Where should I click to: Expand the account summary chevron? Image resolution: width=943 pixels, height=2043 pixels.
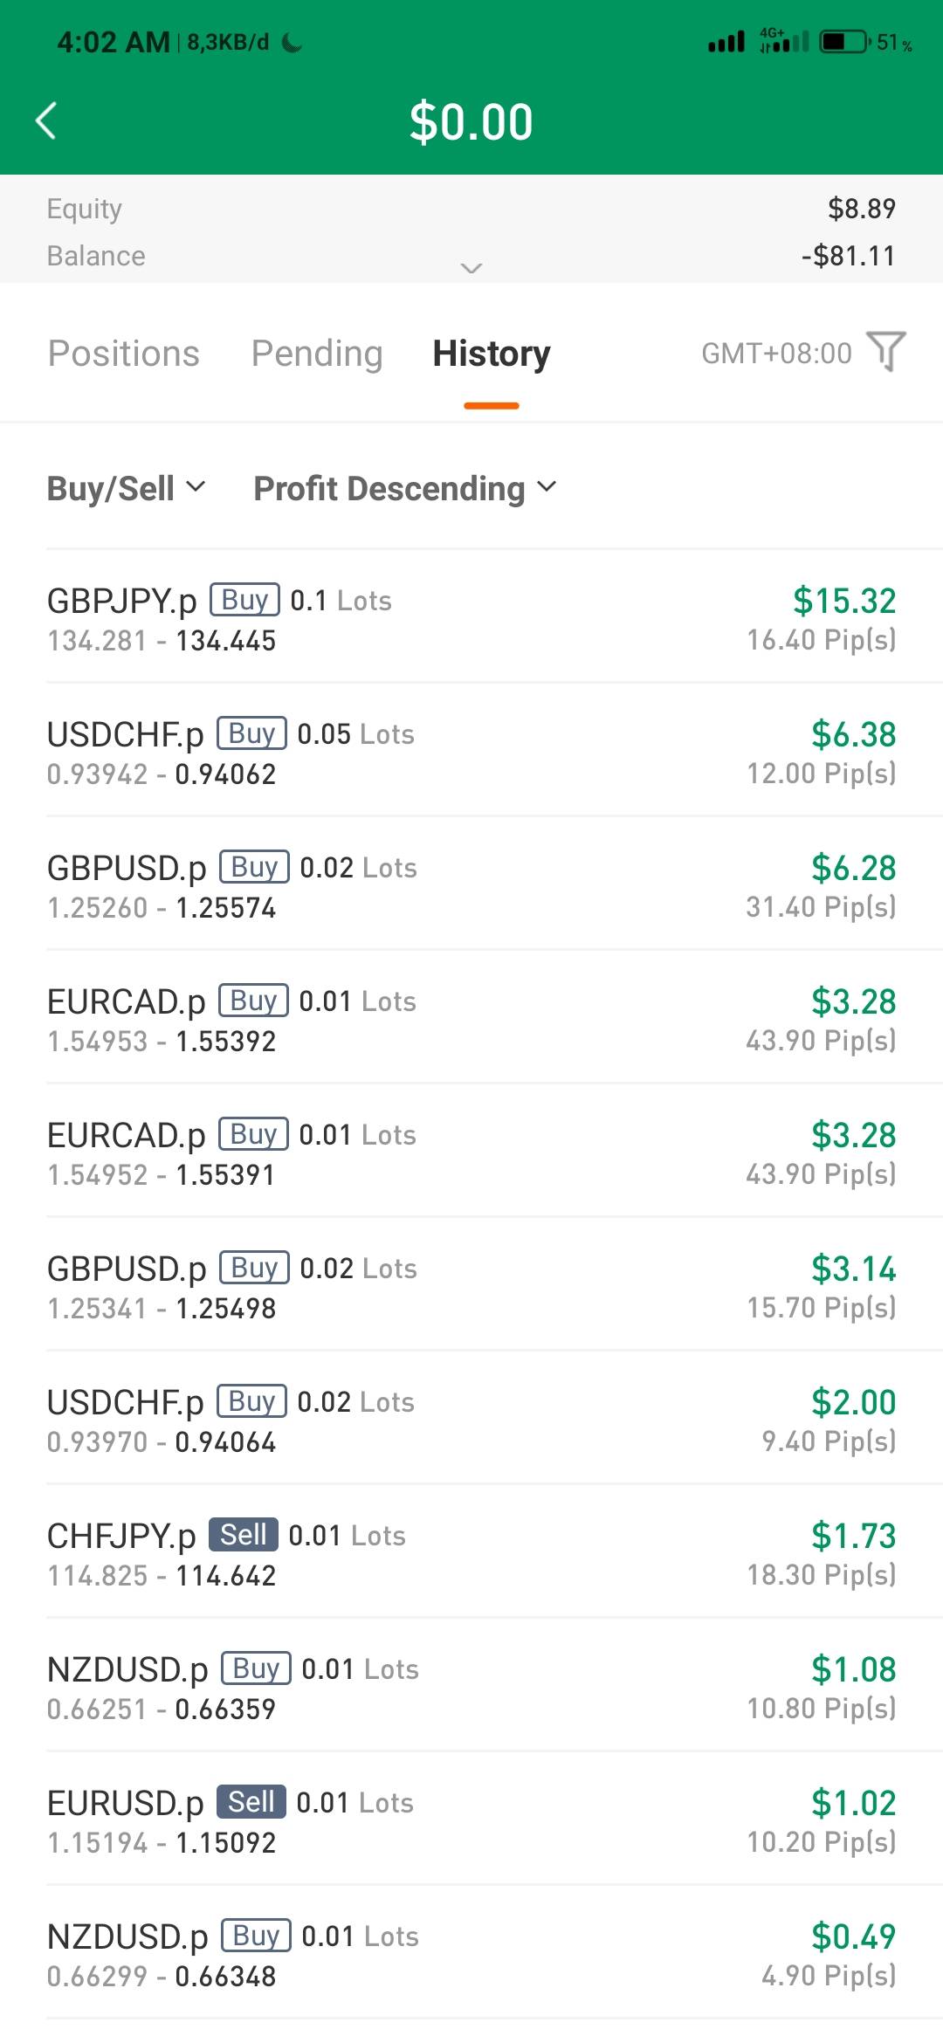click(x=471, y=268)
